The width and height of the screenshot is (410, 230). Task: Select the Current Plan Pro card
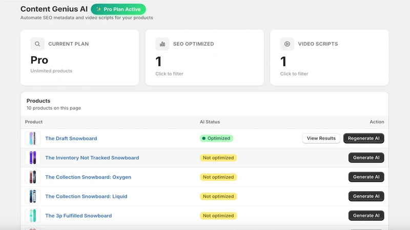coord(80,57)
